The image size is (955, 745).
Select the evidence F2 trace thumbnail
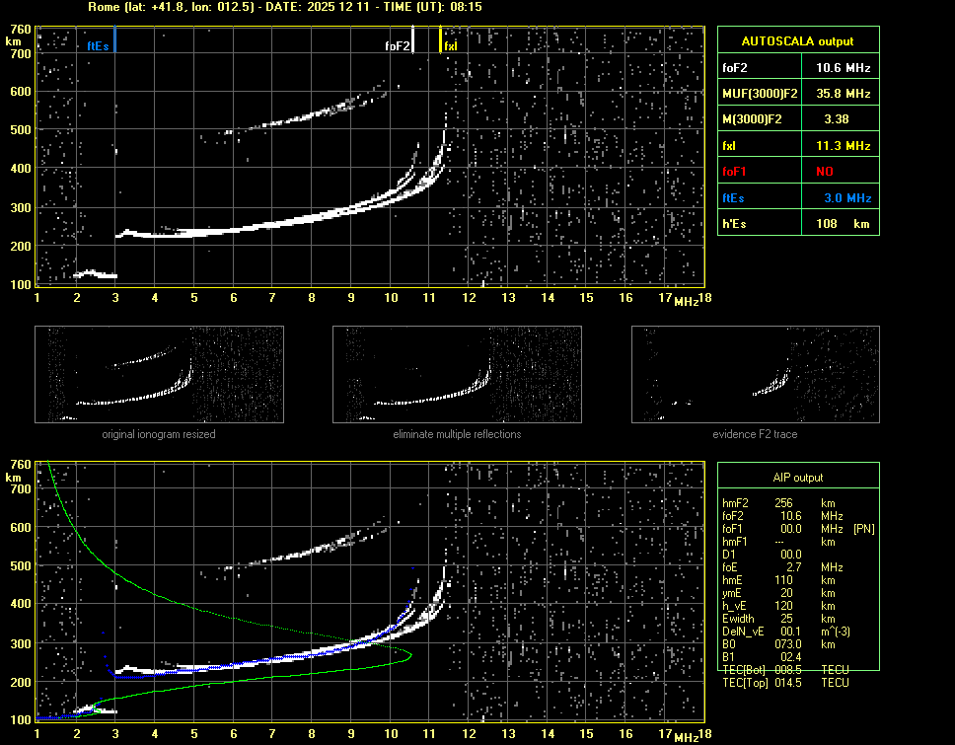tap(755, 374)
